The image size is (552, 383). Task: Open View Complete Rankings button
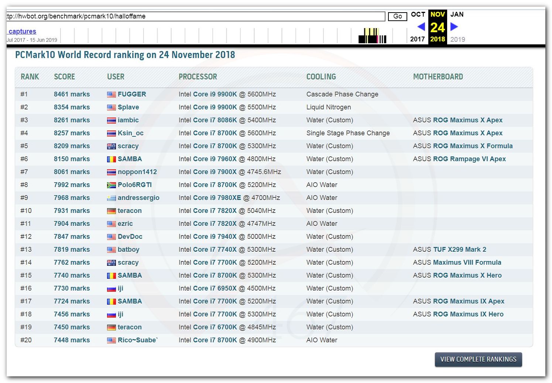point(478,359)
